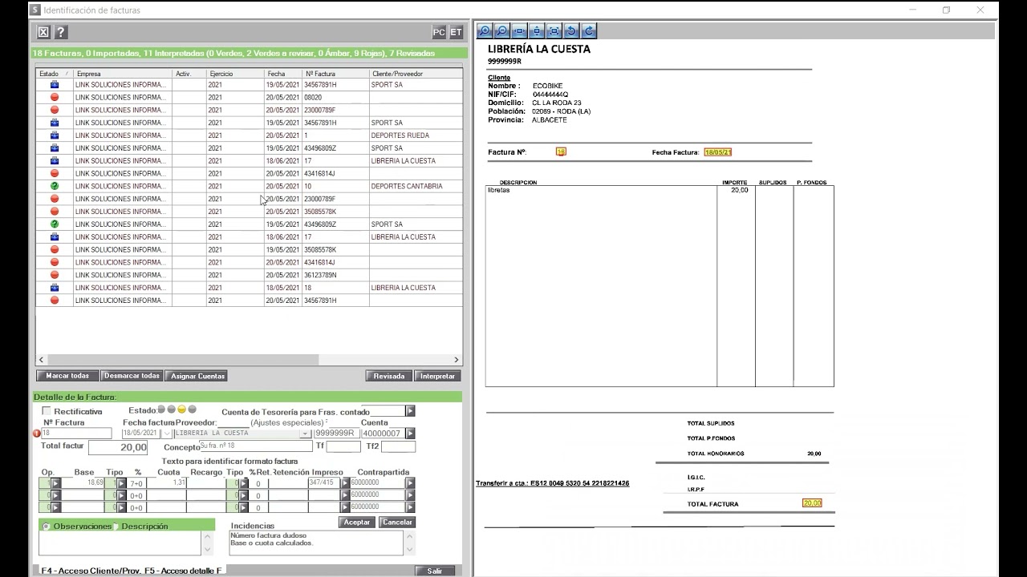Click the X close icon in the left toolbar

click(43, 32)
